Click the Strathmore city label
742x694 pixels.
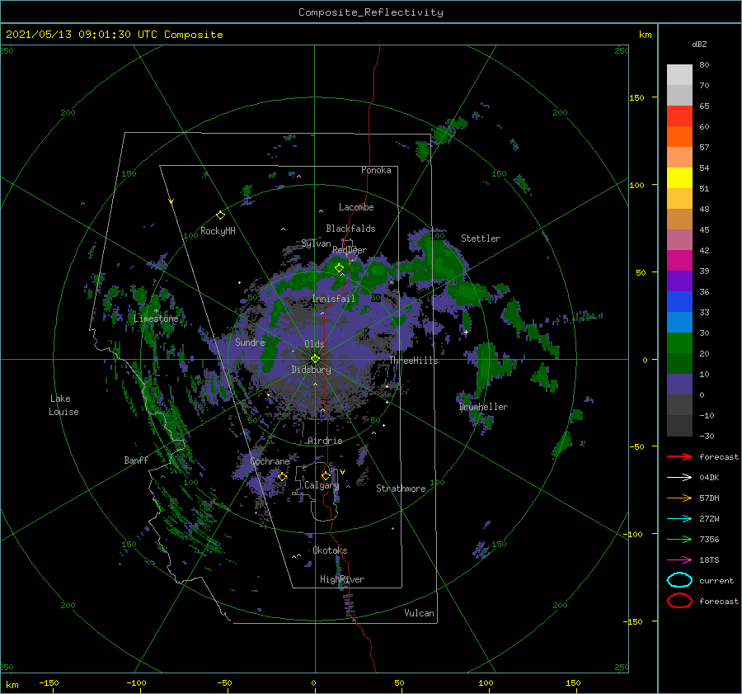[x=401, y=489]
